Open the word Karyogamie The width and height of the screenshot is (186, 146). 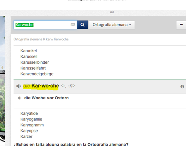(31, 119)
